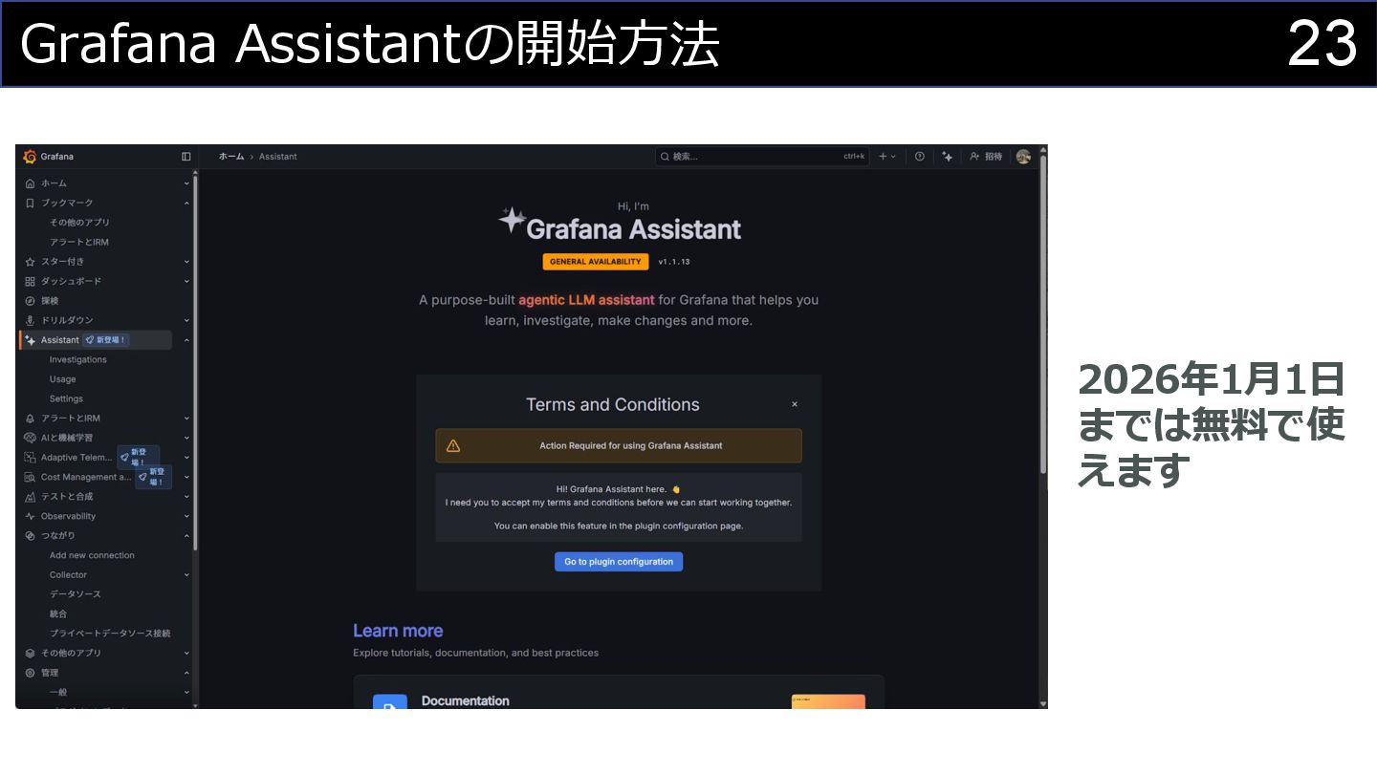Screen dimensions: 1377x774
Task: Expand the ドリルダウン section chevron
Action: point(186,320)
